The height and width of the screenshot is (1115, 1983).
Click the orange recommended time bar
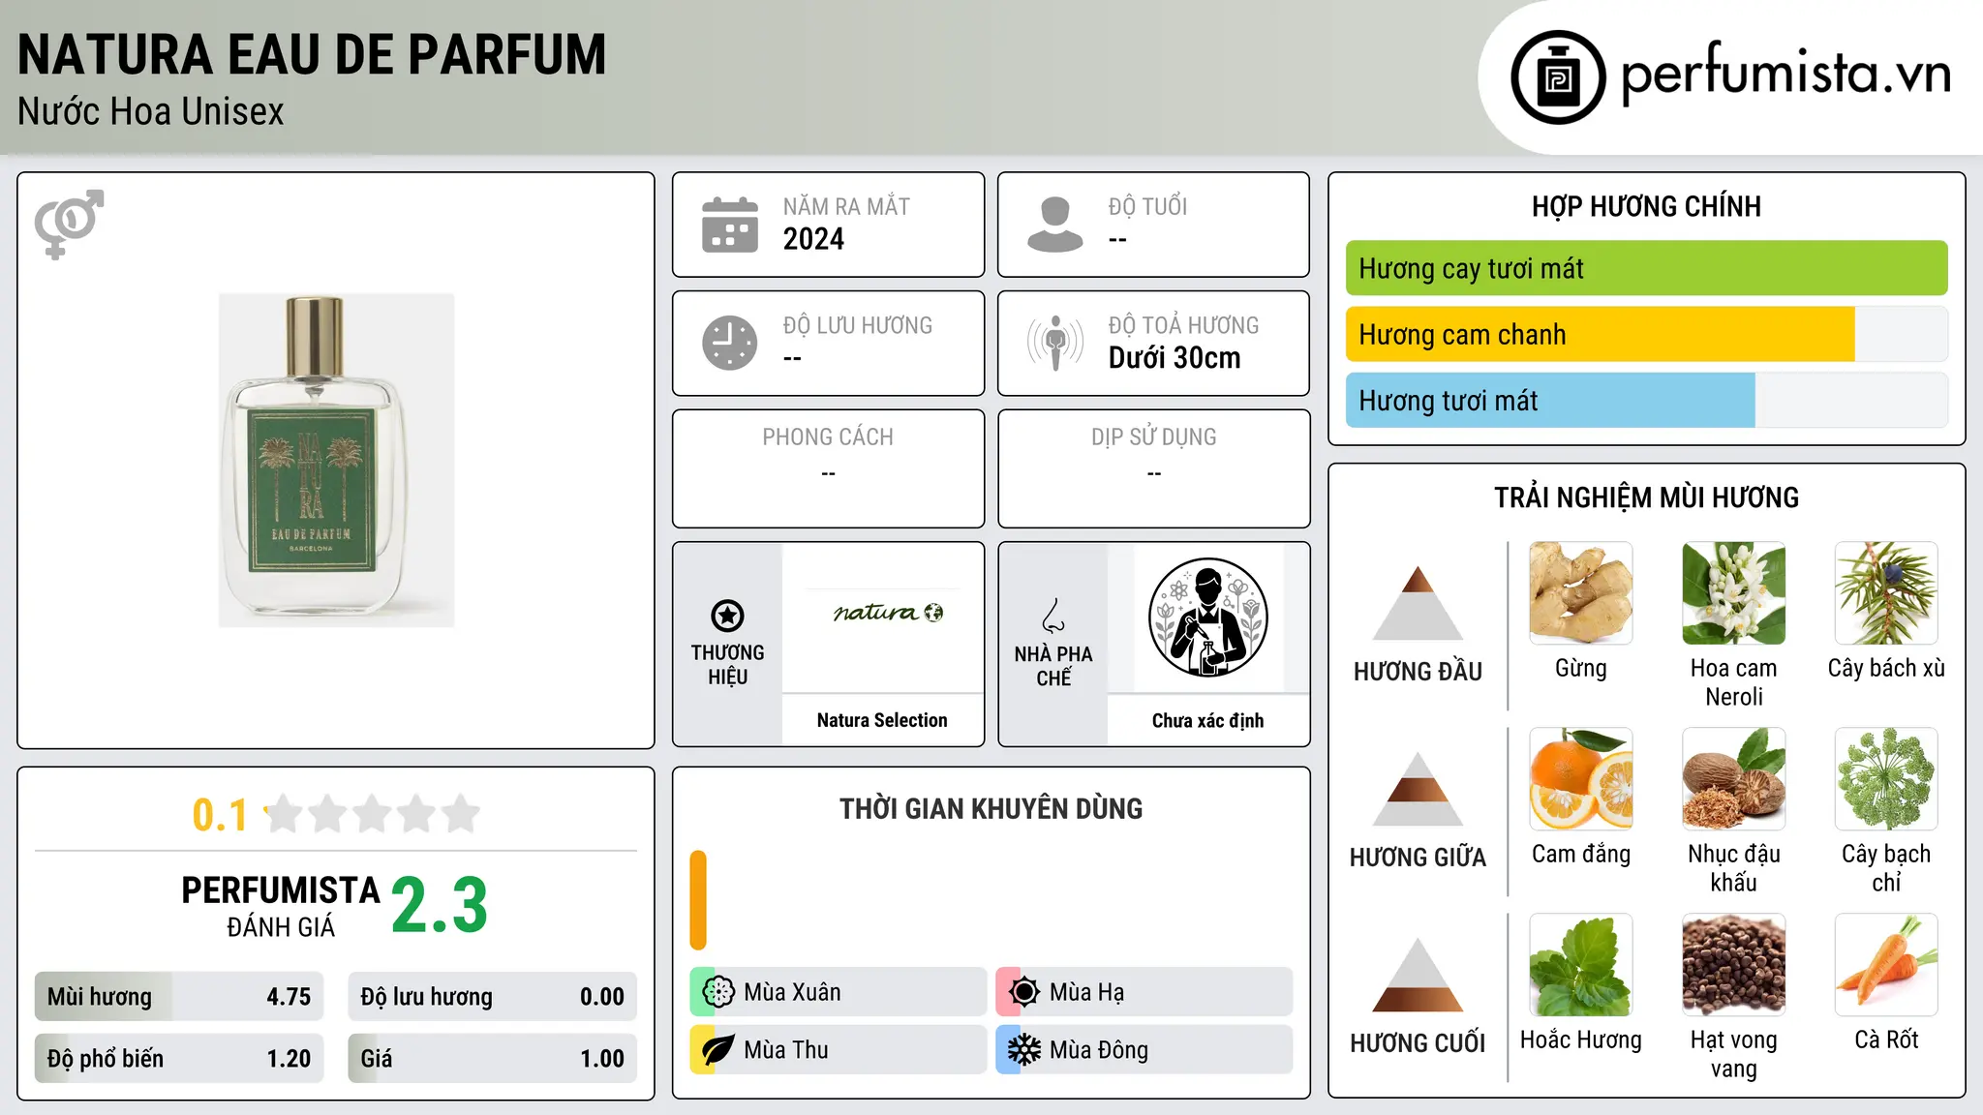[x=698, y=900]
